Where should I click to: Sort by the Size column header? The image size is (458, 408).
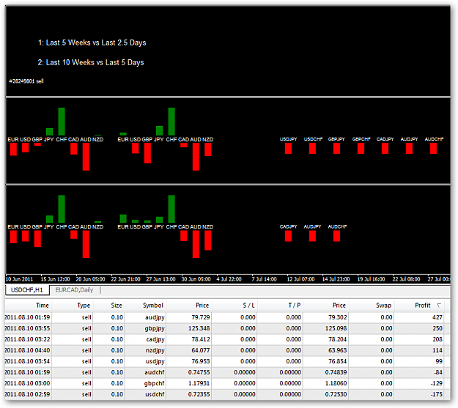(x=117, y=305)
